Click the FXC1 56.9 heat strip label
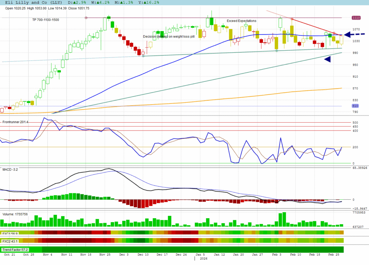Screen dimensions: 369x265 point(10,233)
